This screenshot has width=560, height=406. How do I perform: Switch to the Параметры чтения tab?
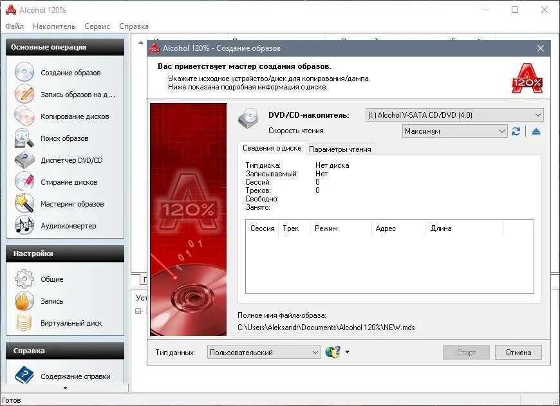340,149
